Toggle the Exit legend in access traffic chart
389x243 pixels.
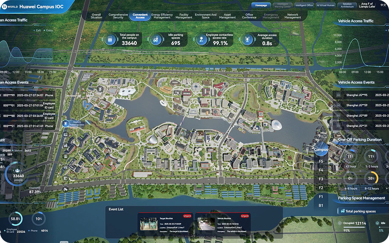click(x=37, y=30)
